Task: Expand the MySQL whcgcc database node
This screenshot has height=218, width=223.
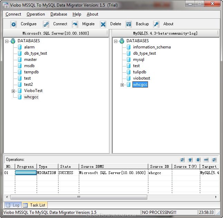Action: tap(122, 85)
